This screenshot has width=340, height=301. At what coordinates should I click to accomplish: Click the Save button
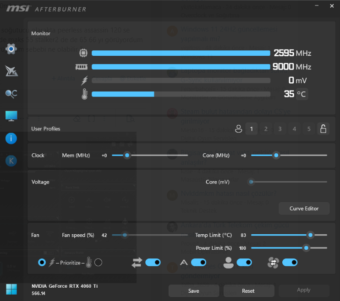[194, 291]
